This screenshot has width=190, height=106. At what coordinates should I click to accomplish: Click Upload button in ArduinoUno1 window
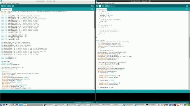coord(100,6)
